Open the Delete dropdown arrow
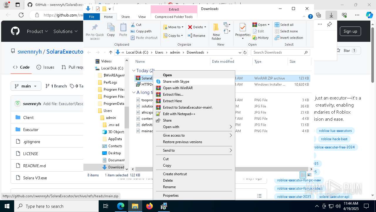The width and height of the screenshot is (376, 212). click(205, 27)
